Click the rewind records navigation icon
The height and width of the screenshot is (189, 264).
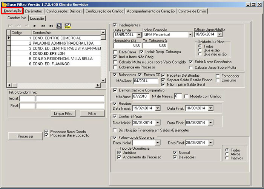[18, 26]
